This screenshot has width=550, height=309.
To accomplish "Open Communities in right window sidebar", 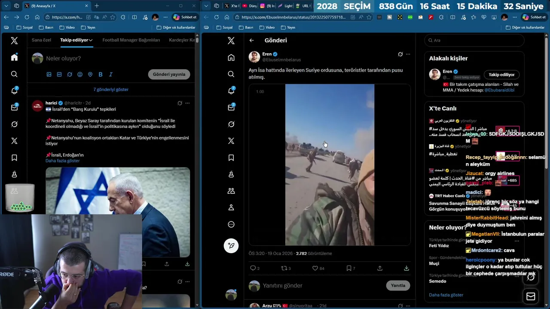I will 231,191.
